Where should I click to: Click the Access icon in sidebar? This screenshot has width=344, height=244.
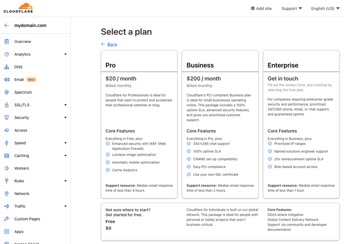tap(6, 130)
